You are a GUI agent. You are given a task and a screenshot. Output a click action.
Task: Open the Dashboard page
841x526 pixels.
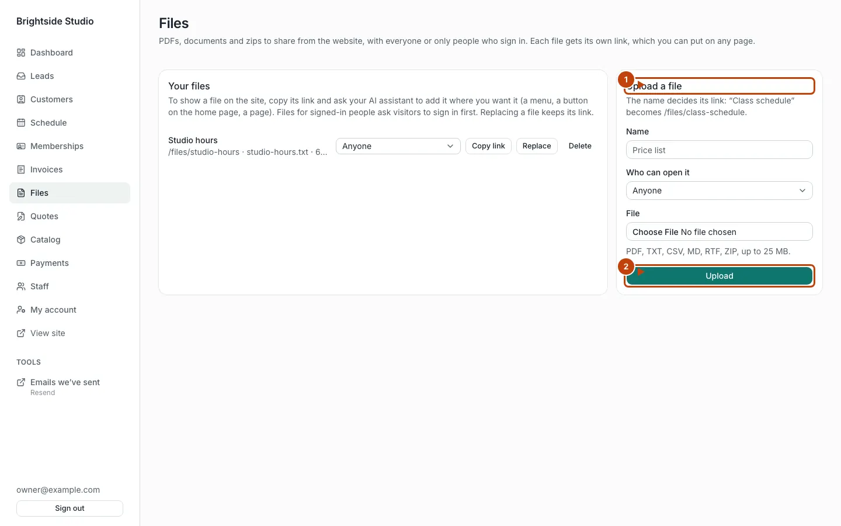point(70,53)
